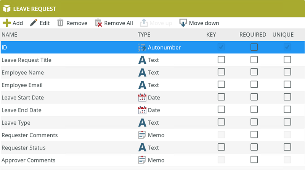This screenshot has width=305, height=170.
Task: Toggle Required checkbox for Approver Comments
Action: pos(254,160)
